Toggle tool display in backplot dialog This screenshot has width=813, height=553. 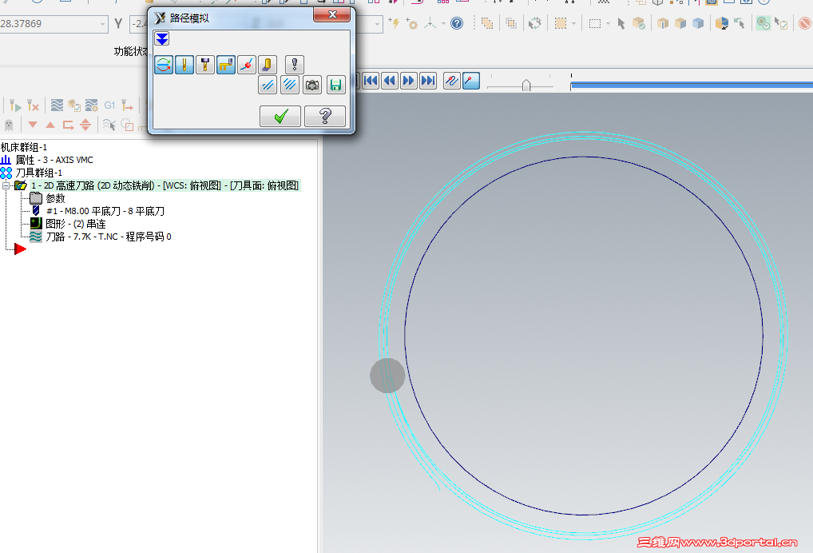click(x=184, y=65)
